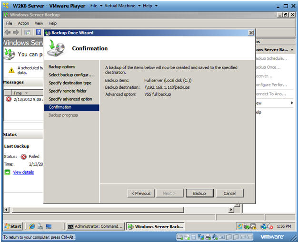Click the Start button

coord(13,226)
